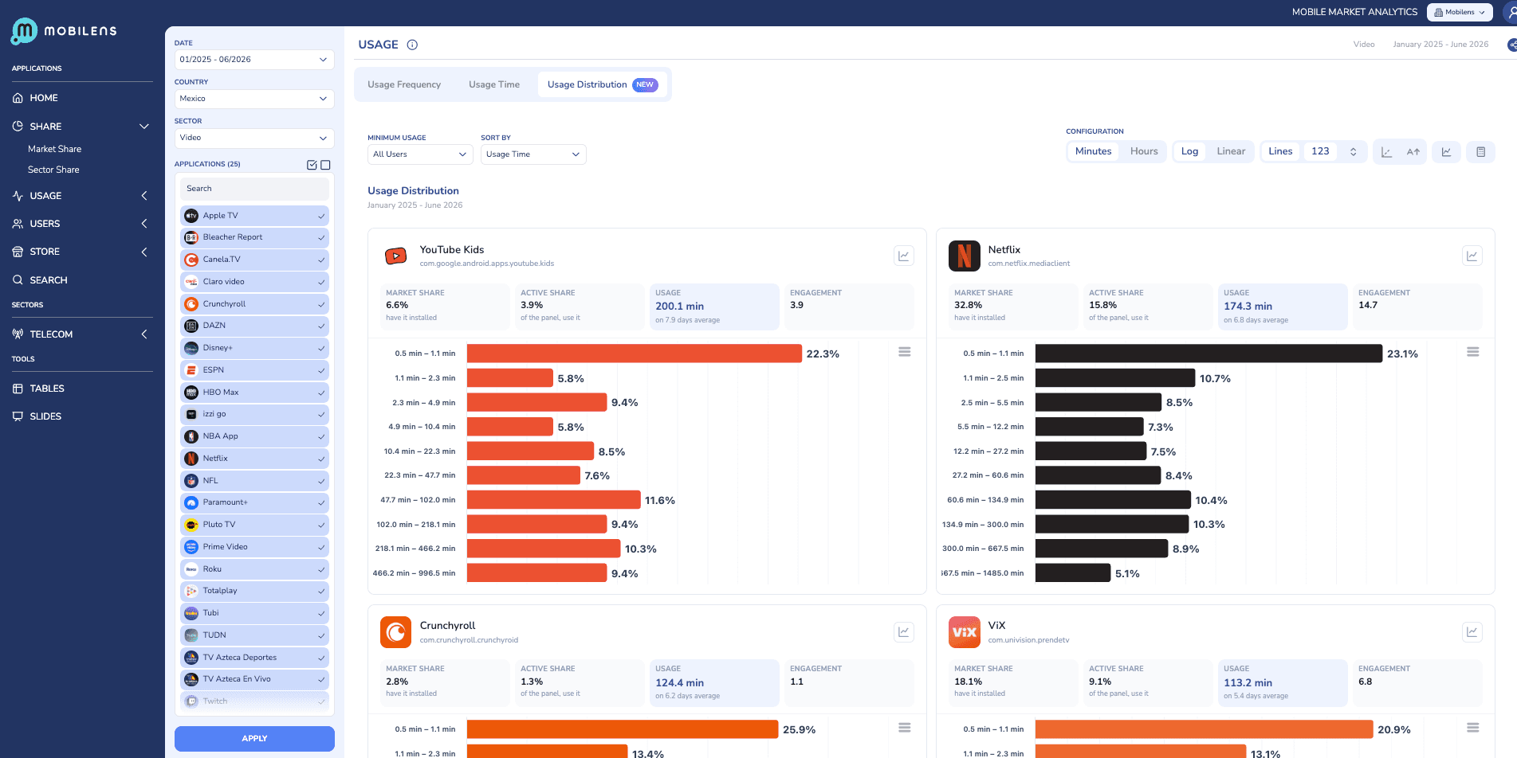Select the Lines display option
Screen dimensions: 1517x758
(x=1280, y=151)
